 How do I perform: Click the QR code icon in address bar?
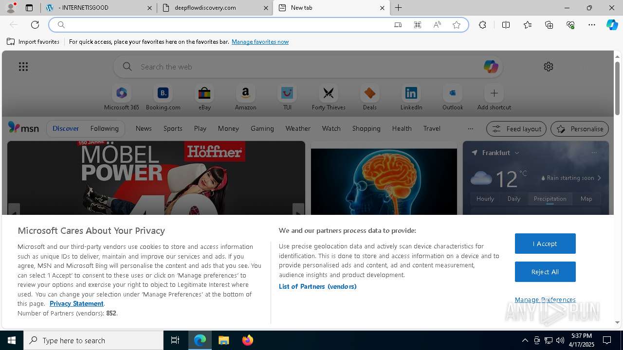(418, 25)
